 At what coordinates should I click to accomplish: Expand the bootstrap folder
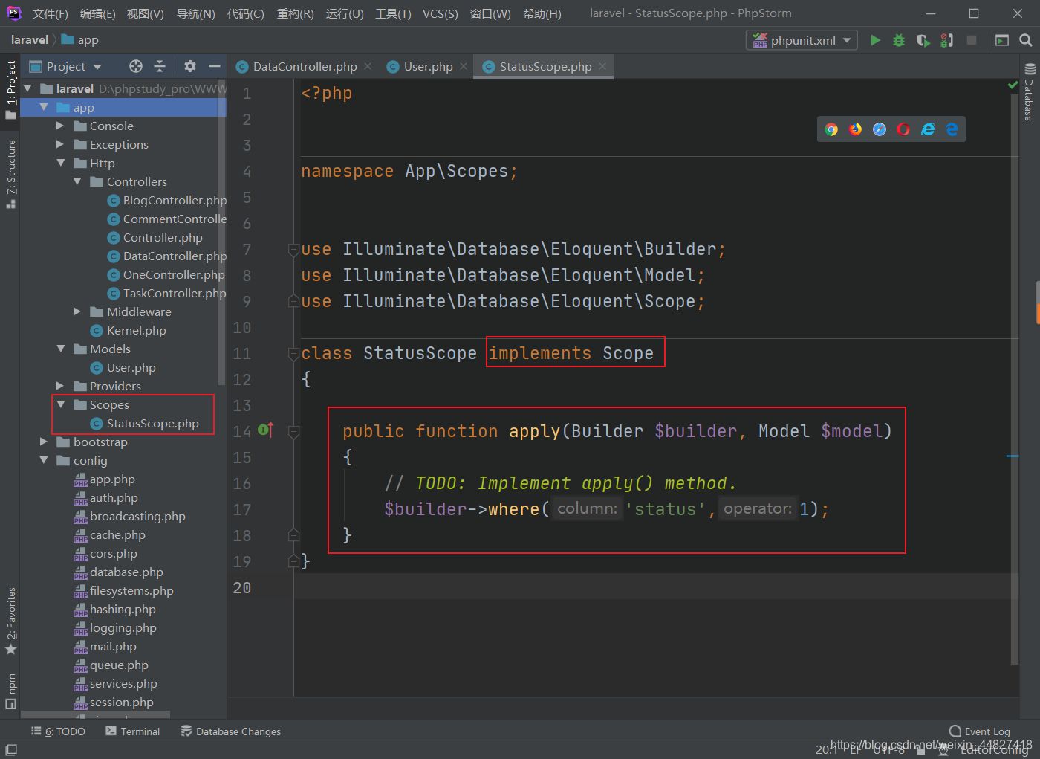44,442
